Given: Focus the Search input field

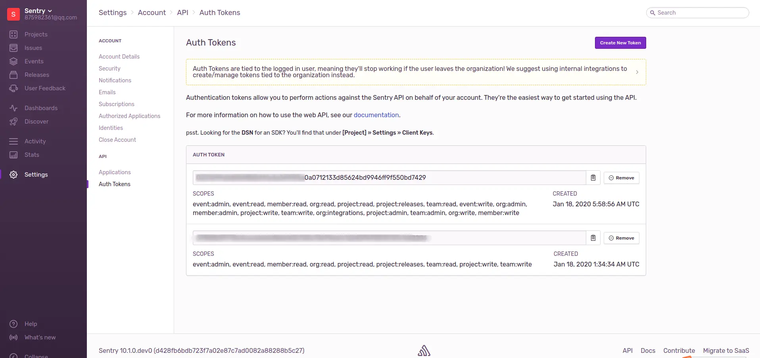Looking at the screenshot, I should point(698,13).
